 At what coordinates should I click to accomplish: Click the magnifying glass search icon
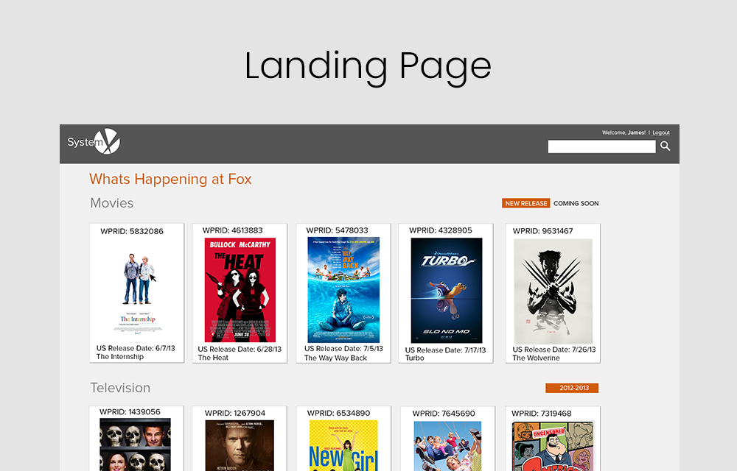coord(665,146)
